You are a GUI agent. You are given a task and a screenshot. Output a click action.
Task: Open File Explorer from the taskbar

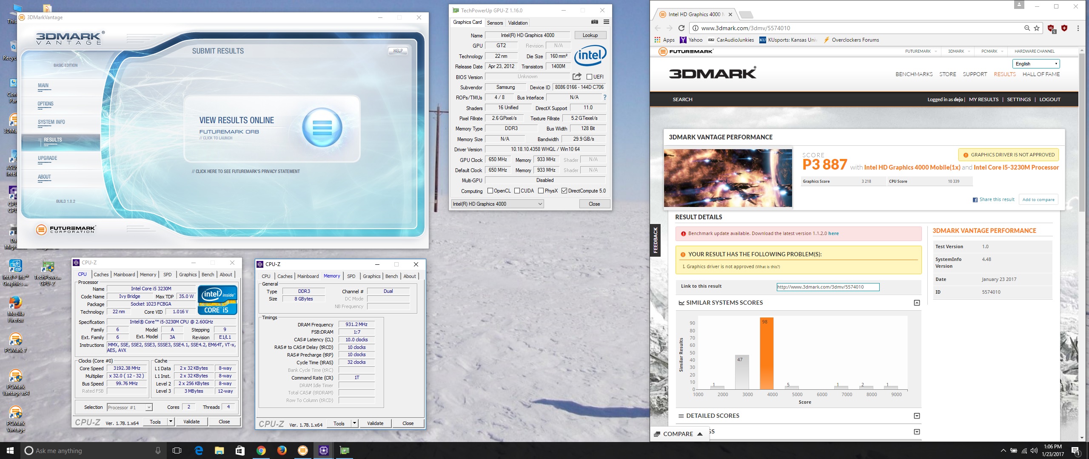point(219,450)
